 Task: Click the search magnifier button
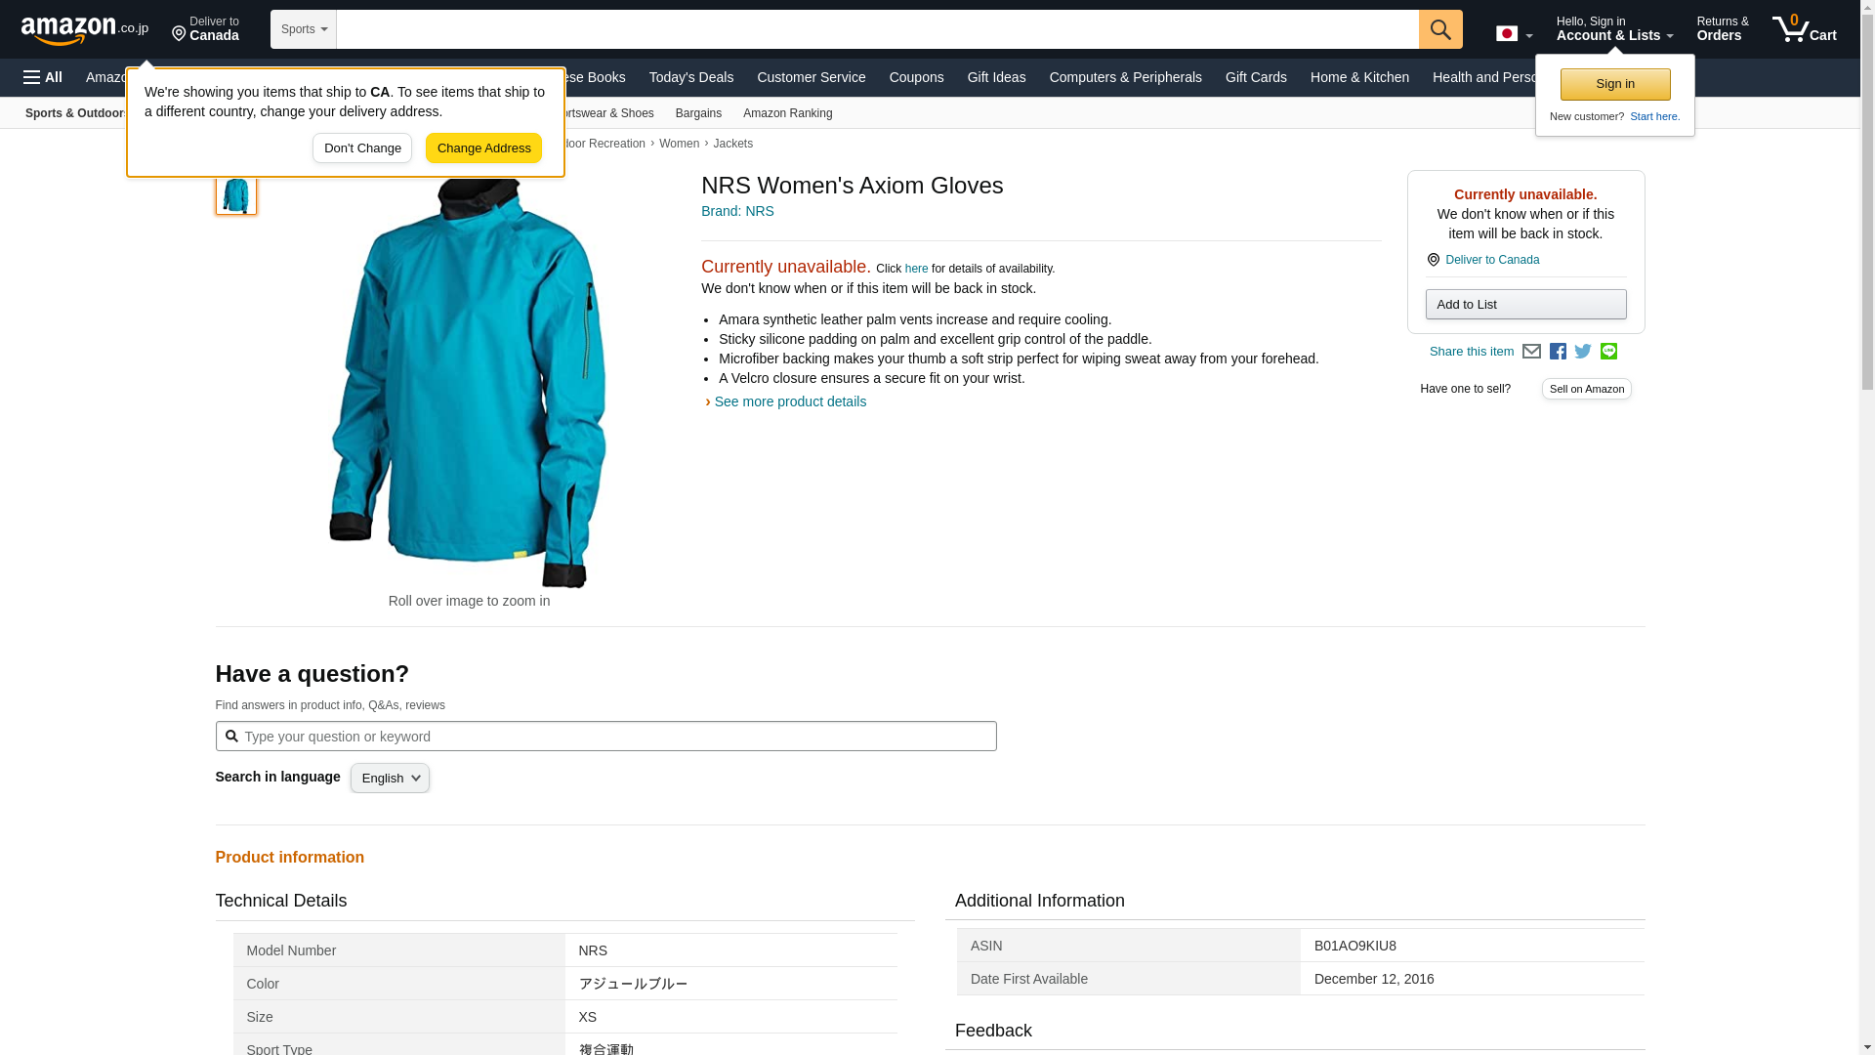(1439, 29)
